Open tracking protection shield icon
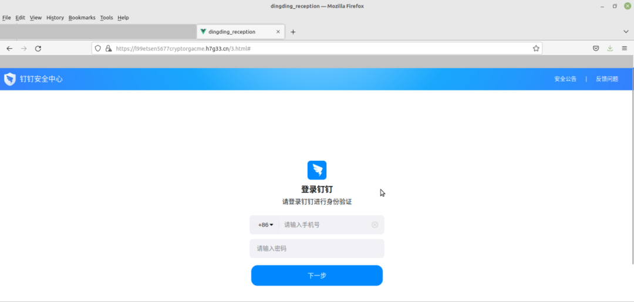Image resolution: width=634 pixels, height=302 pixels. click(x=97, y=49)
